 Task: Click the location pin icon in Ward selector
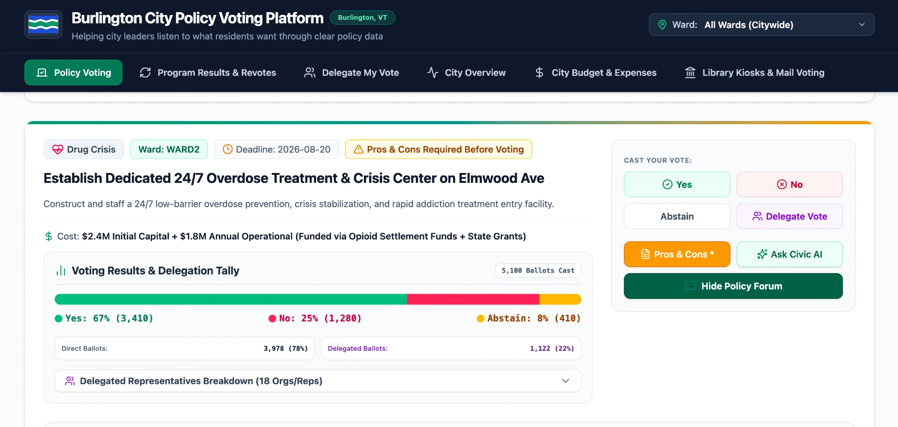point(662,25)
